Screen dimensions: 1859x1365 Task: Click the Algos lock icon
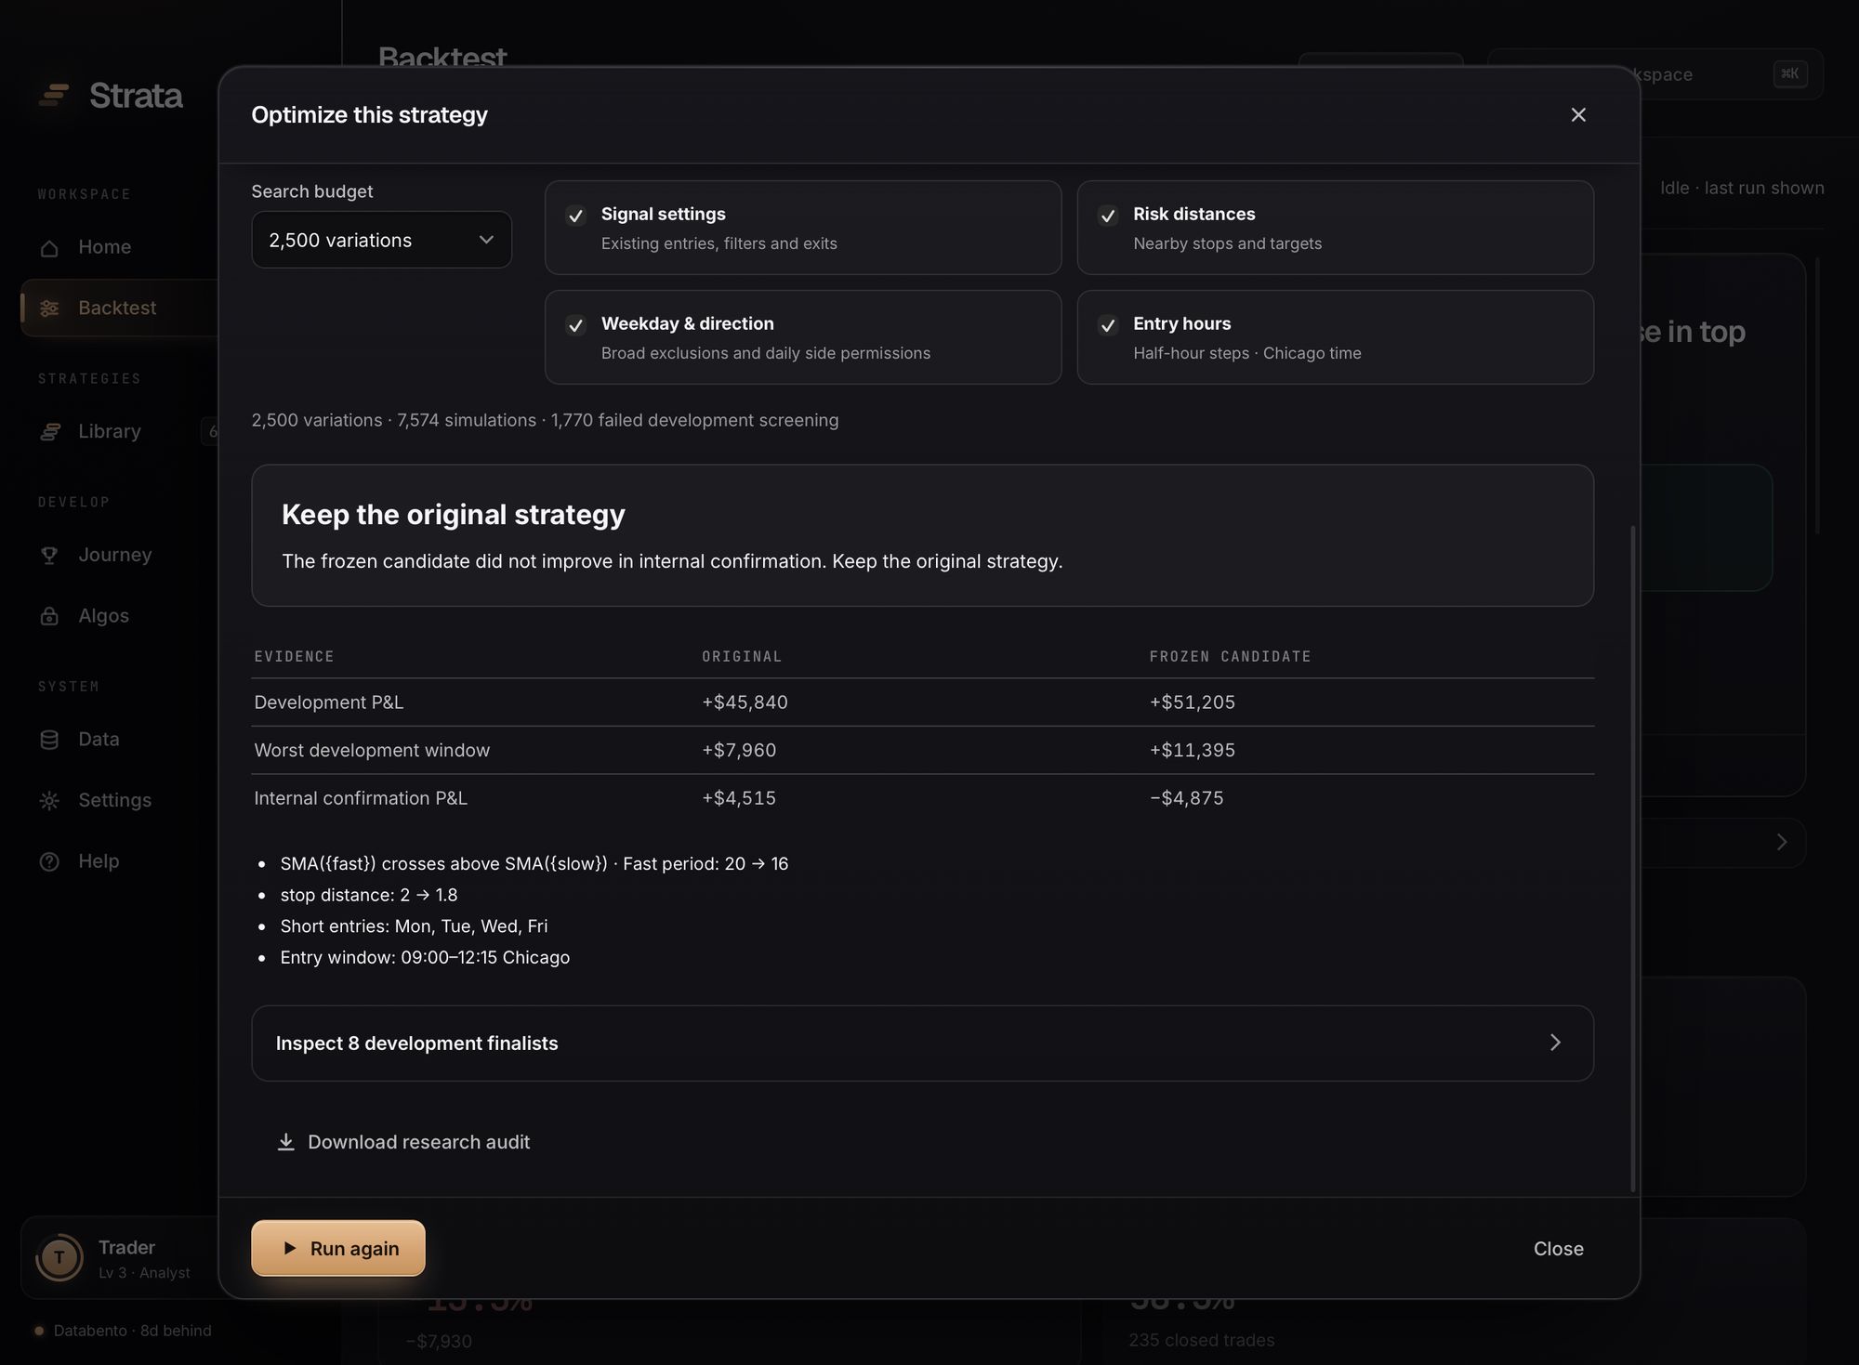click(x=49, y=617)
